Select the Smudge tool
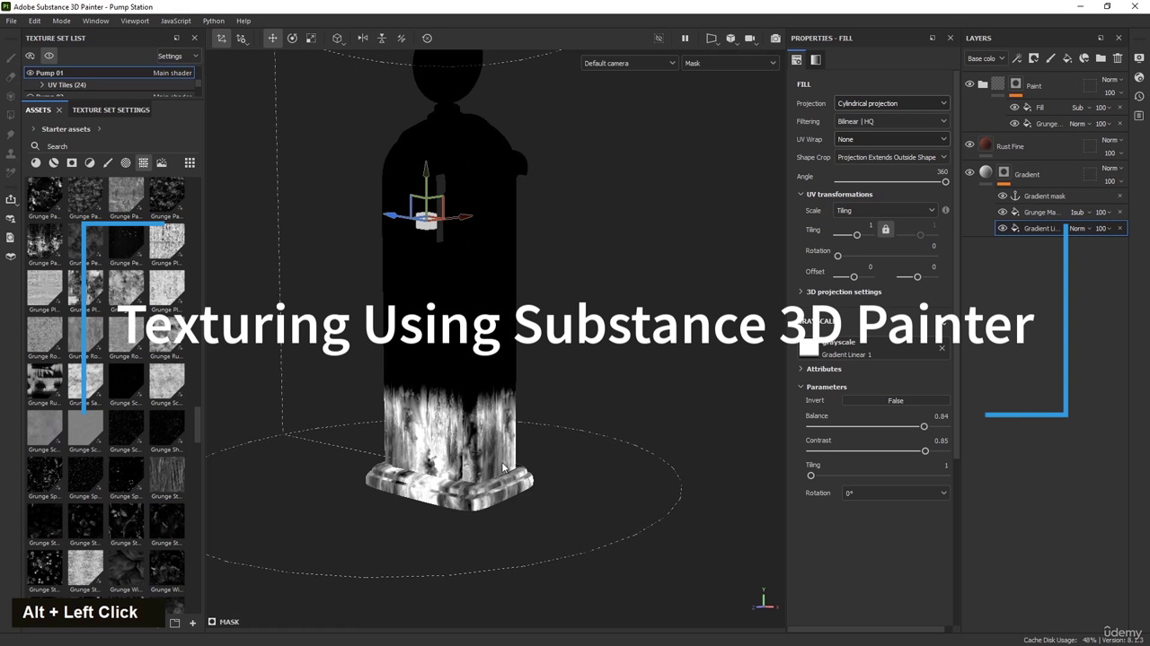Screen dimensions: 1150x646 coord(11,134)
